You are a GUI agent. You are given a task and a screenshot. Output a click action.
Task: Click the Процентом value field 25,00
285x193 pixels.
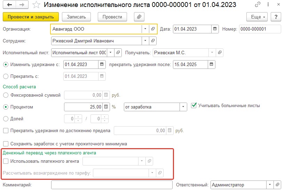(x=83, y=107)
